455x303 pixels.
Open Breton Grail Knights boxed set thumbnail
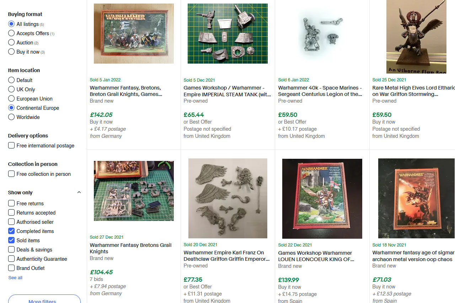pos(134,33)
